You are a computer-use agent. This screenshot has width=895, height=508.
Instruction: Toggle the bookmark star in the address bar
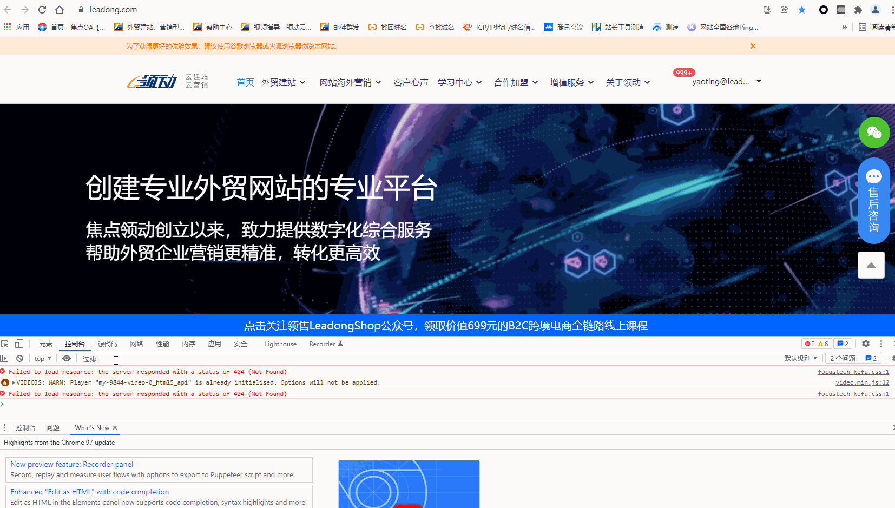point(802,9)
